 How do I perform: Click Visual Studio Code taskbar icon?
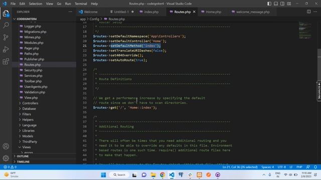pyautogui.click(x=172, y=175)
